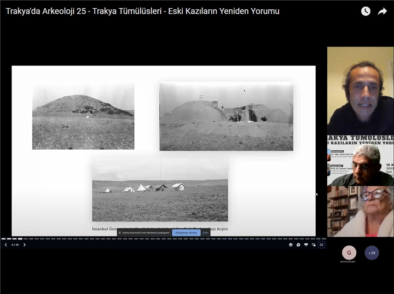Screen dimensions: 394x294
Task: Click the fullscreen slide view icon
Action: click(x=321, y=245)
